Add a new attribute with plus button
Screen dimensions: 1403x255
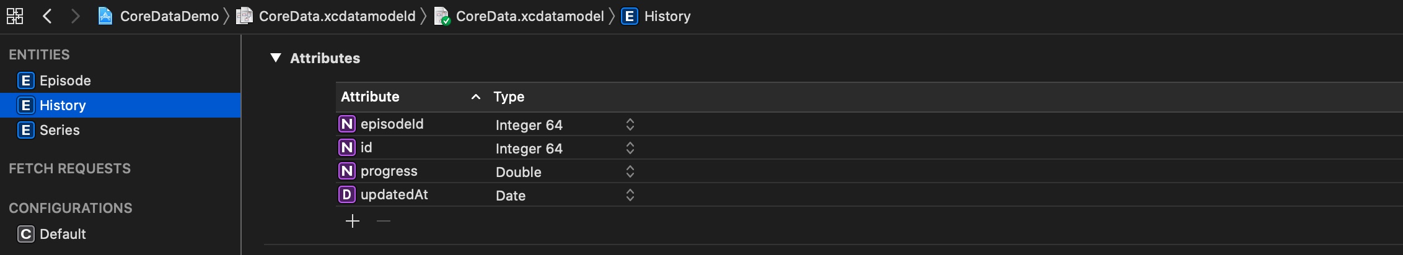353,221
